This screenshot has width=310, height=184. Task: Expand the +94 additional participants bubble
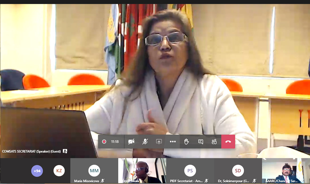(37, 171)
